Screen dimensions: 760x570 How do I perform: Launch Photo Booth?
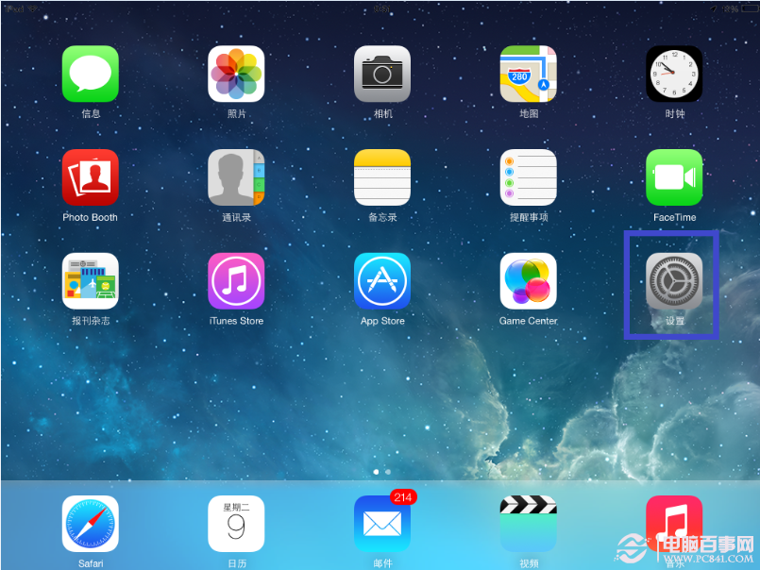click(90, 177)
